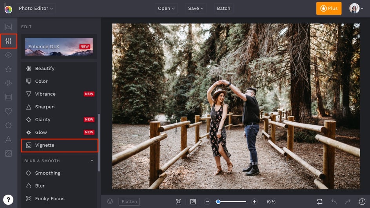The height and width of the screenshot is (208, 370).
Task: Open the heart-shaped Graphics sidebar icon
Action: (8, 111)
